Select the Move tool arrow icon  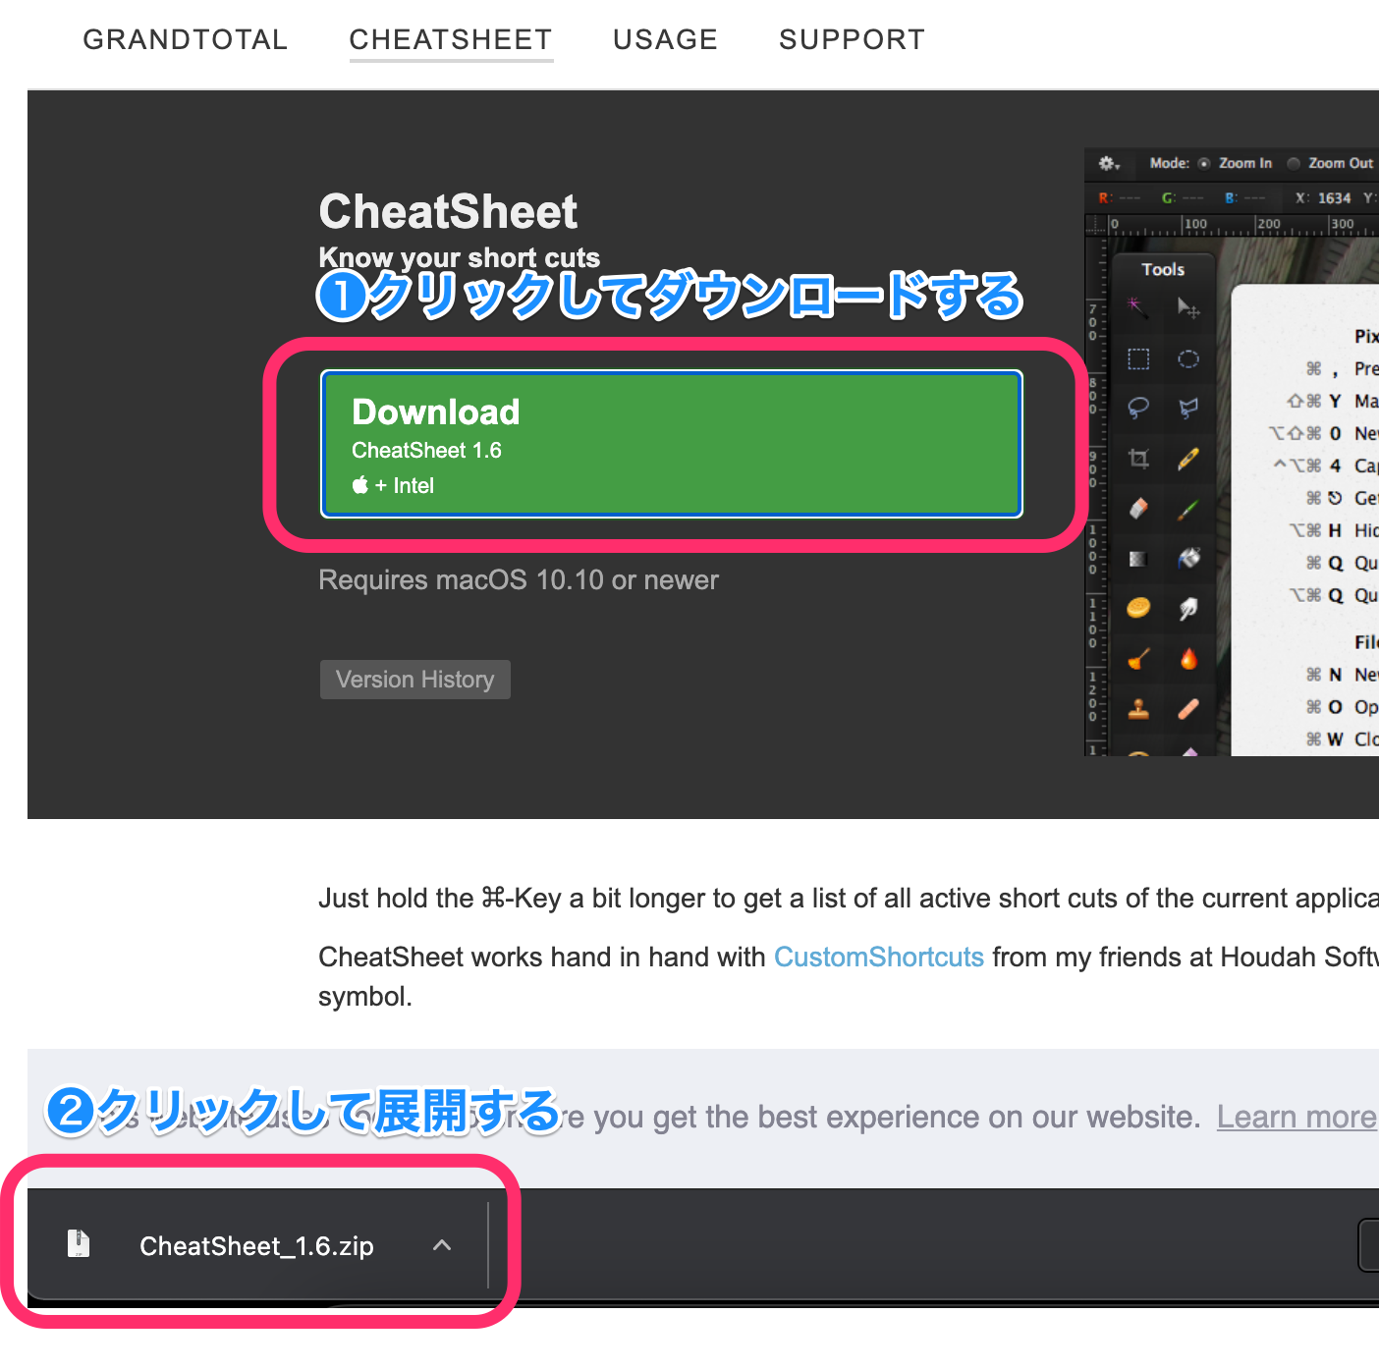coord(1188,308)
